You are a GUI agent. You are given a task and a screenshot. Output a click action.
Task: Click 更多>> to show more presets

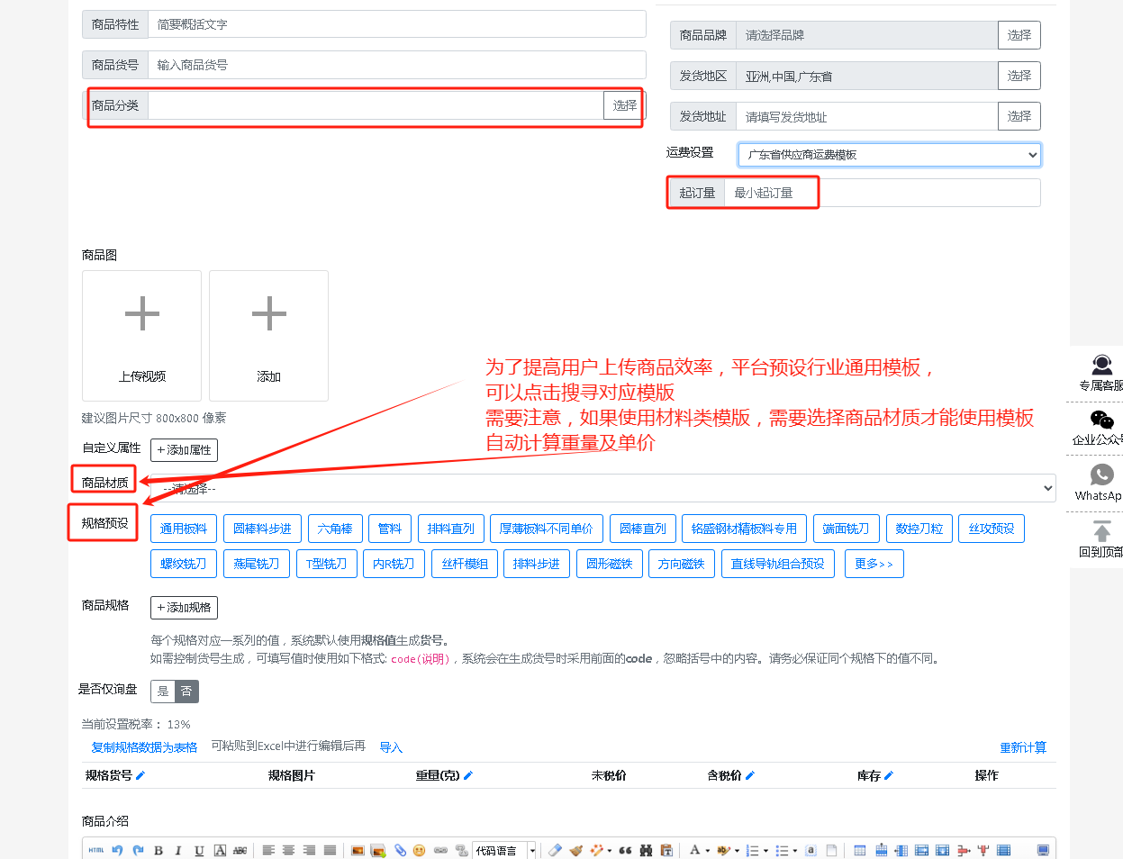pyautogui.click(x=874, y=564)
